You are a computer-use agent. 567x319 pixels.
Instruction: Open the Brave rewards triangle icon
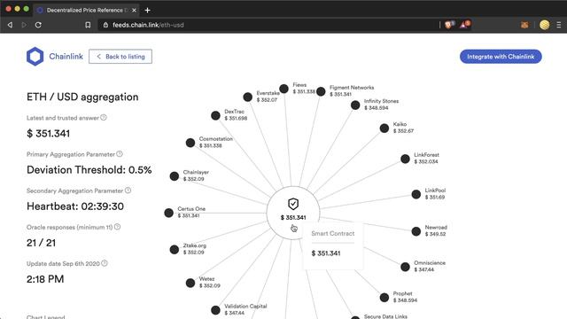(464, 25)
